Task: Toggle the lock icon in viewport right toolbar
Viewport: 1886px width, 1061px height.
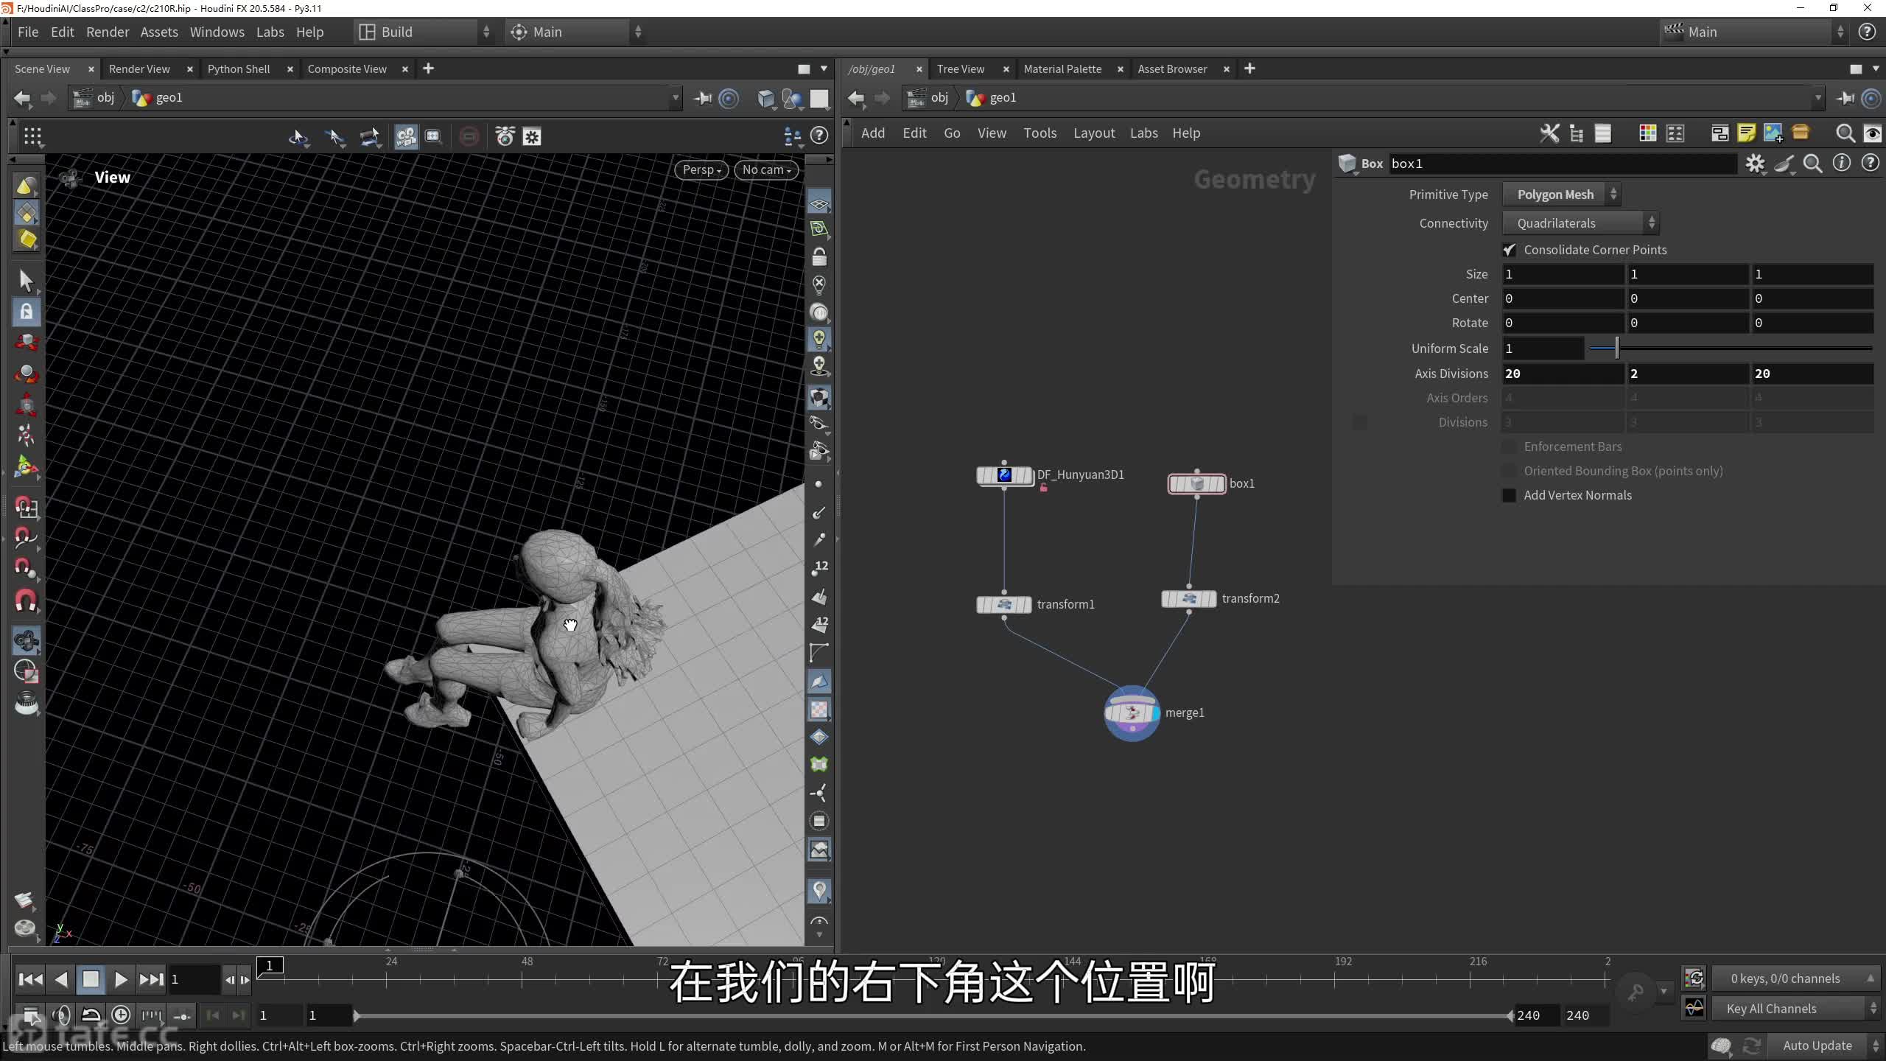Action: 818,257
